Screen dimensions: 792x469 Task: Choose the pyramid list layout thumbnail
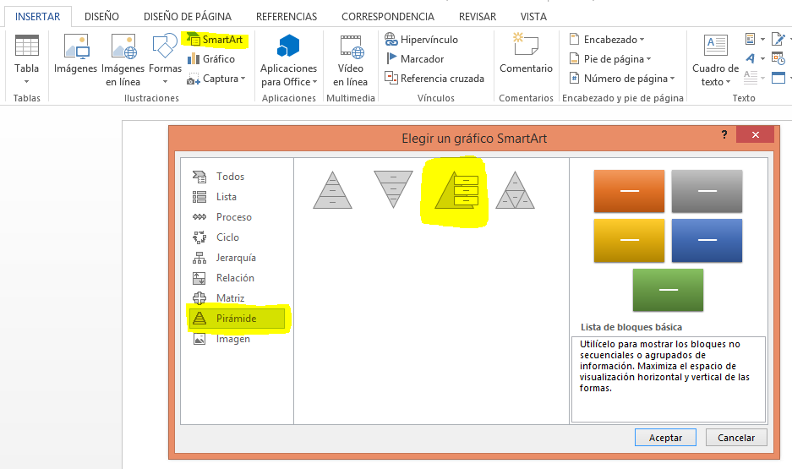click(x=455, y=190)
